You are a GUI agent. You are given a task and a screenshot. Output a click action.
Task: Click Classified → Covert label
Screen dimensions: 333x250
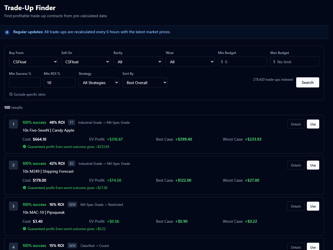click(x=95, y=246)
